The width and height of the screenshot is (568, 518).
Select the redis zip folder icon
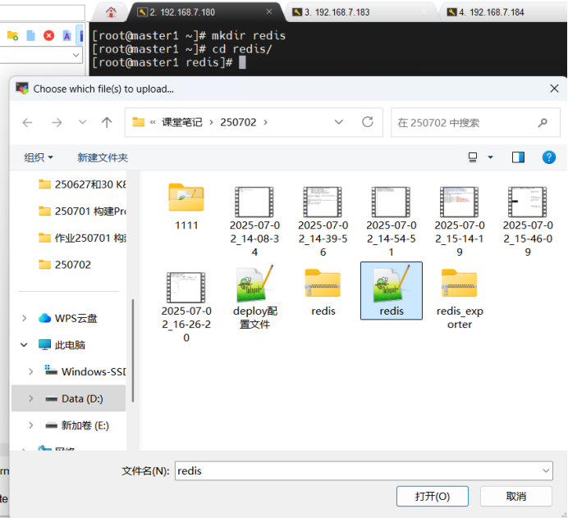[x=323, y=284]
